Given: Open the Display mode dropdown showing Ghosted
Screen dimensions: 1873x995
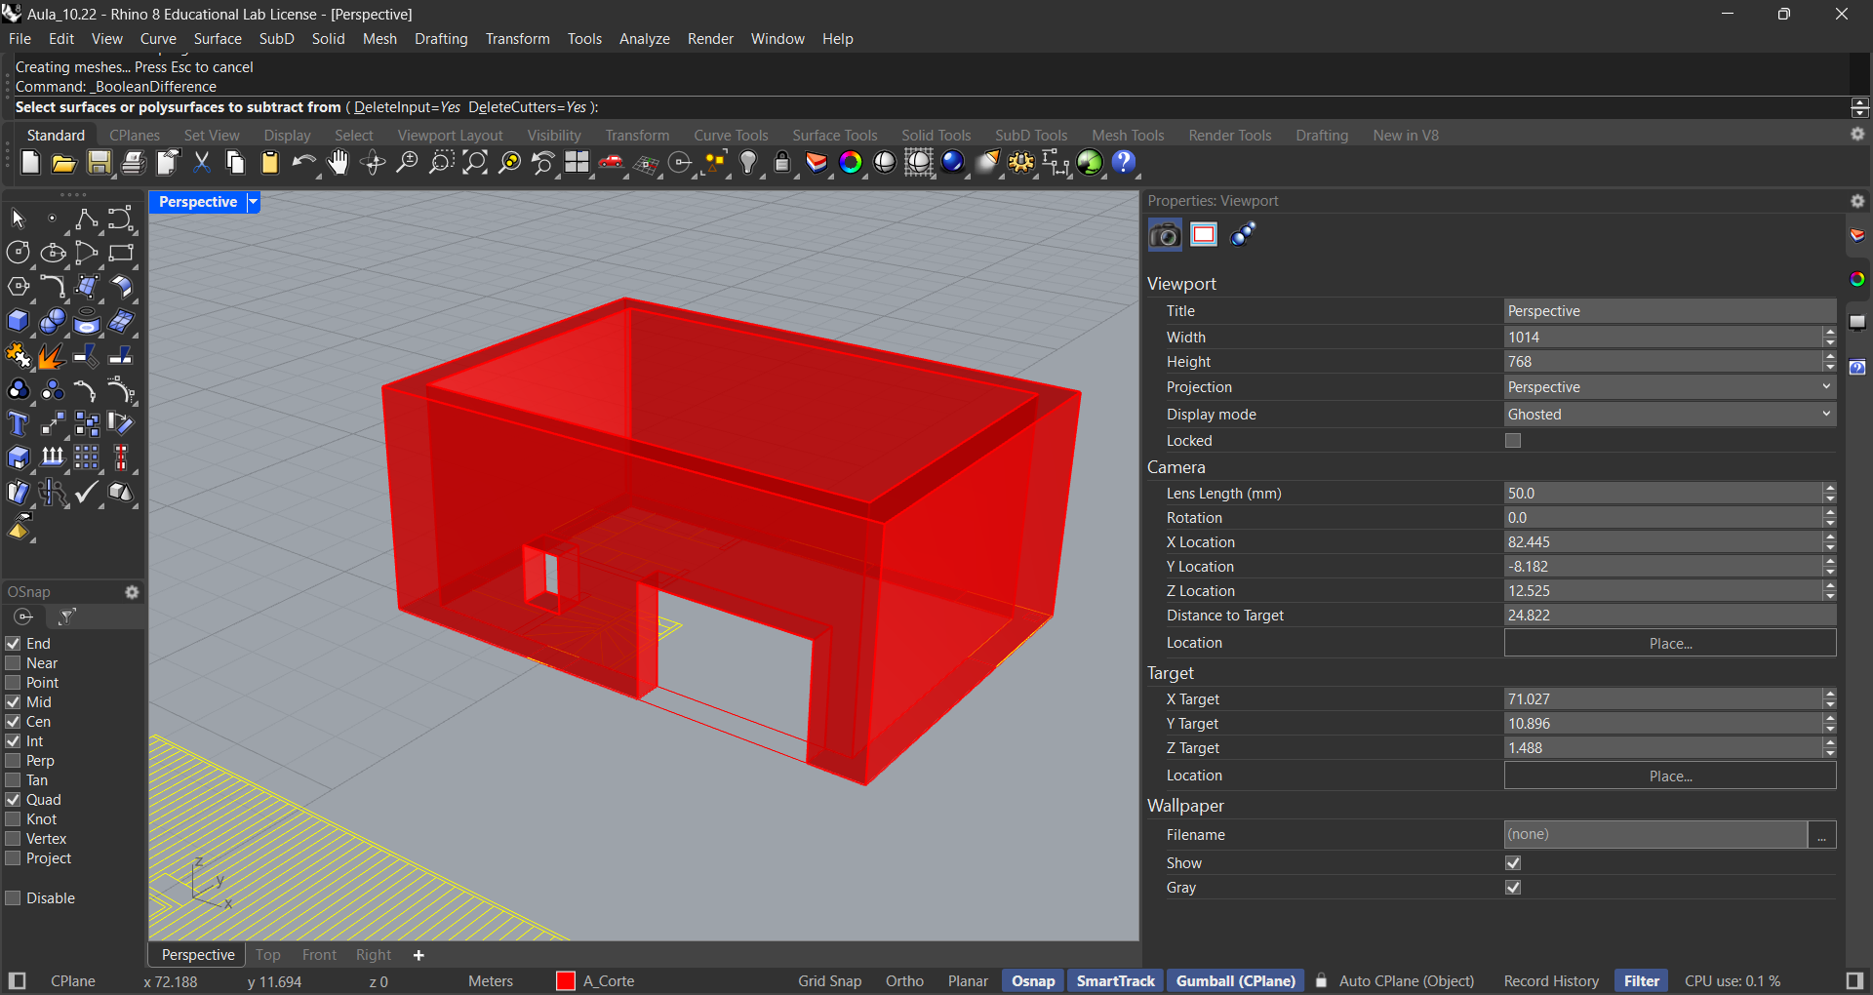Looking at the screenshot, I should coord(1669,415).
